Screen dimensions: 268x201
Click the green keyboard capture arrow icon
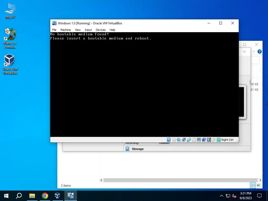(x=219, y=140)
